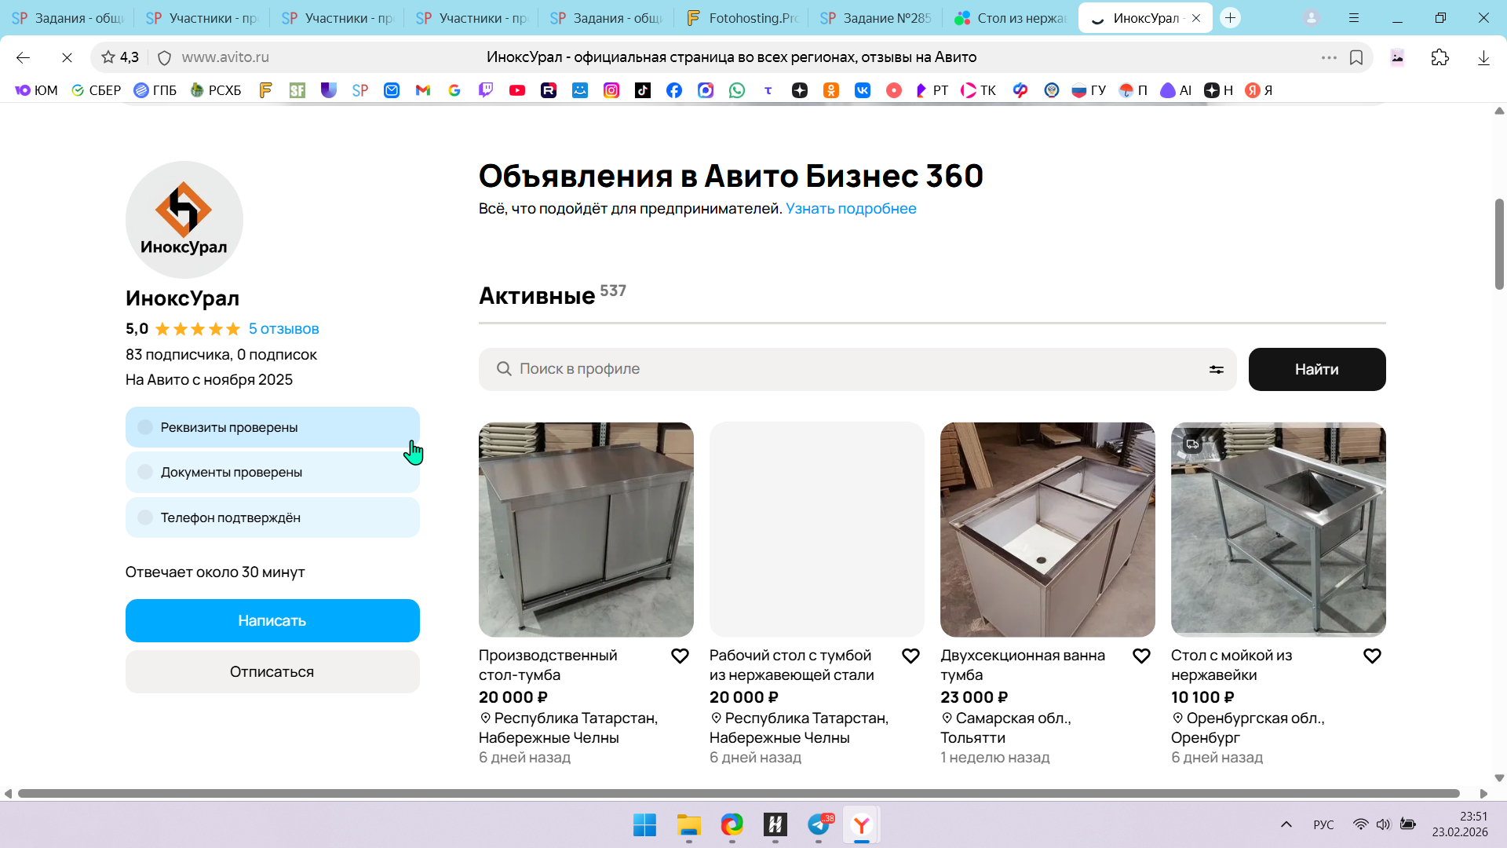Switch to the Задание №285 tab
The width and height of the screenshot is (1507, 848).
tap(875, 18)
